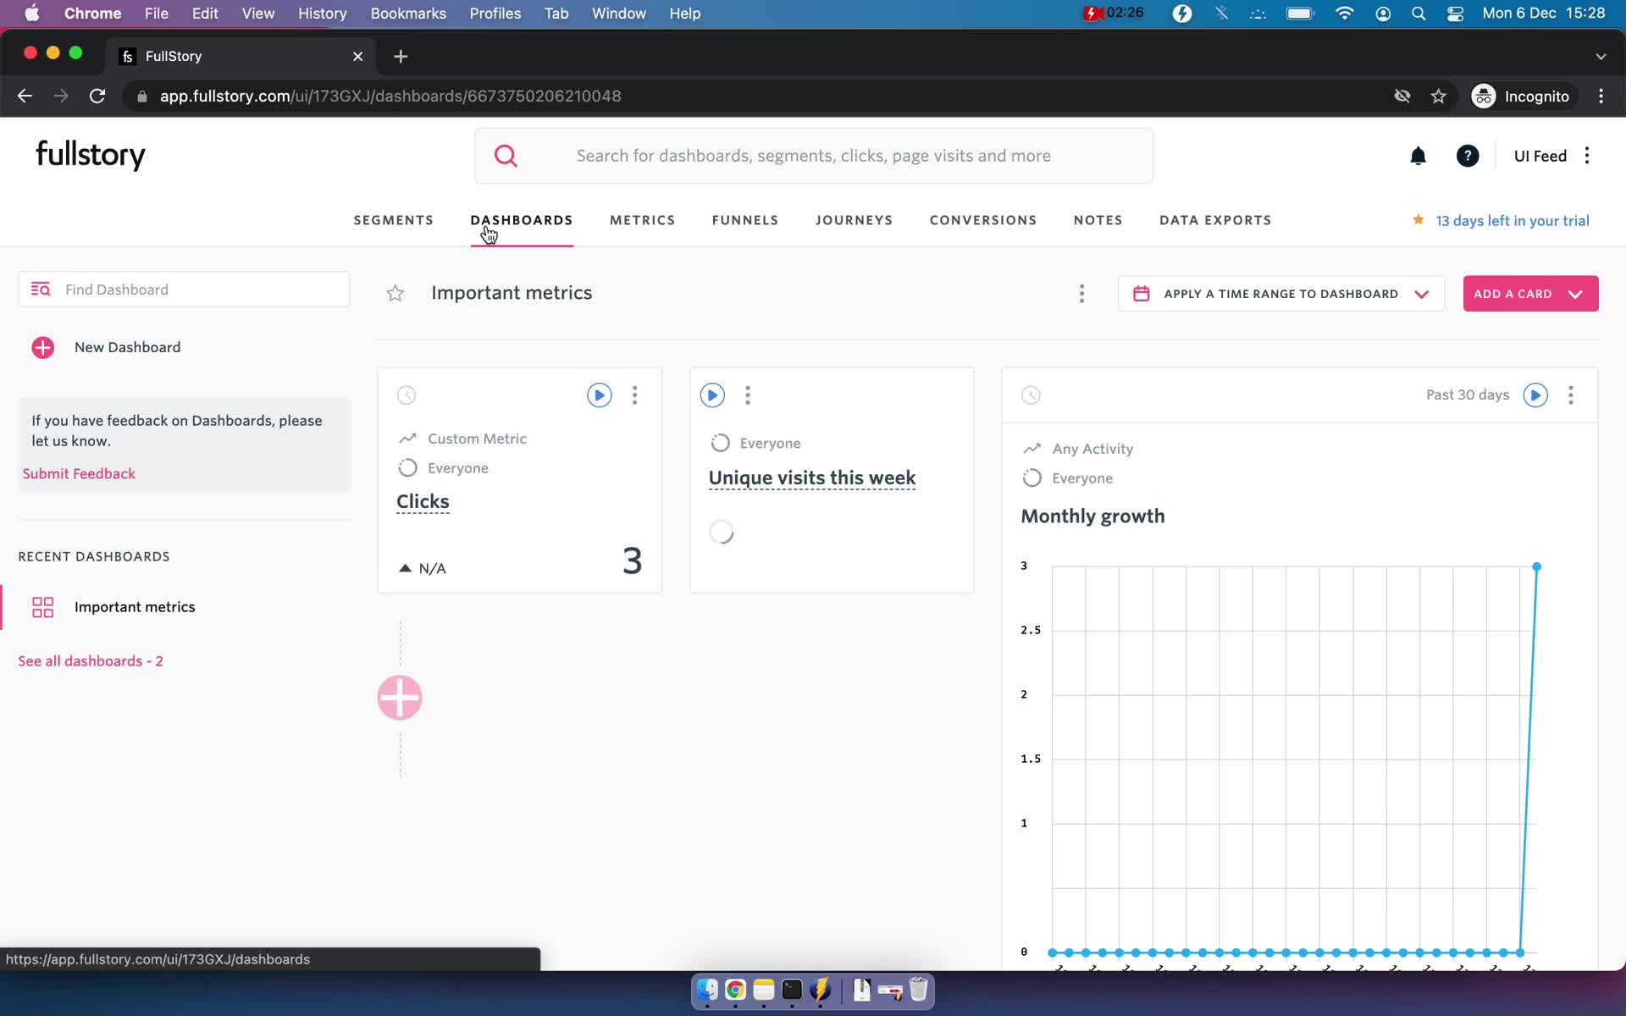Play sessions for Monthly growth card
This screenshot has height=1016, width=1626.
click(1535, 395)
